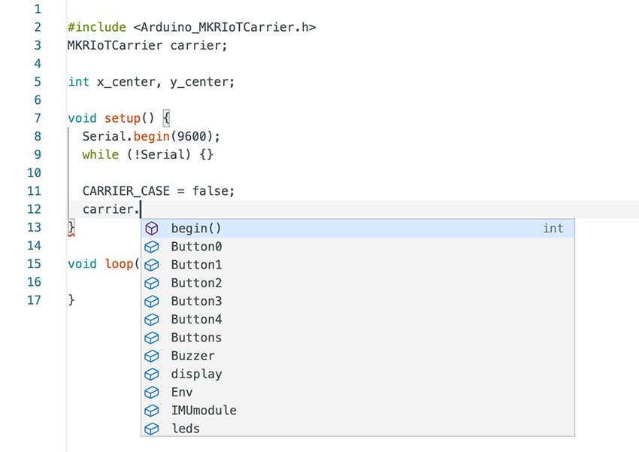This screenshot has height=452, width=639.
Task: Select Button4 autocomplete suggestion
Action: coord(196,320)
